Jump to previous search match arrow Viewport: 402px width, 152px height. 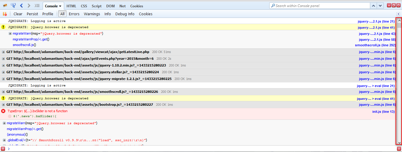373,6
